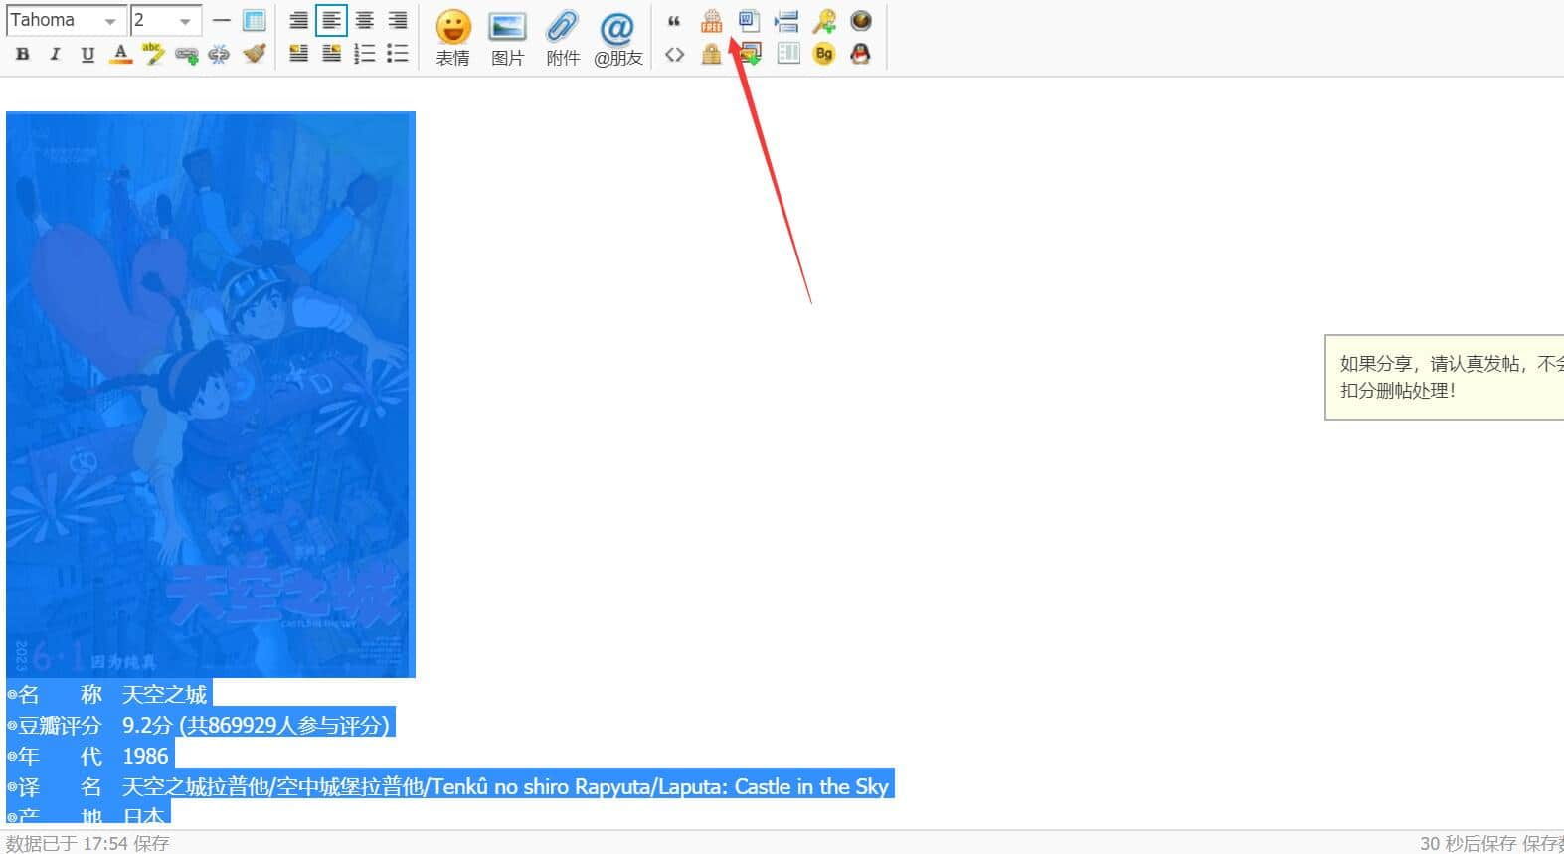Add password protection with the key icon
Screen dimensions: 1564x854
(823, 20)
